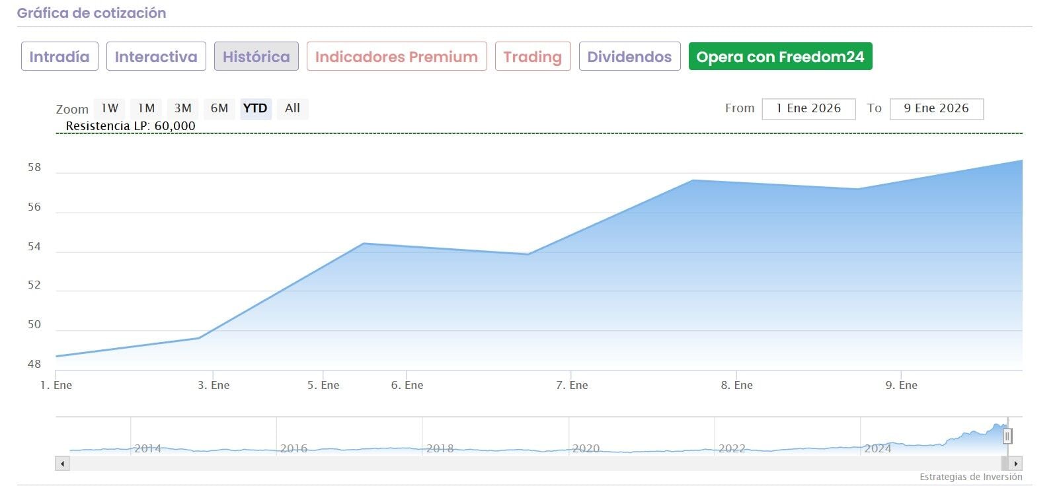Set chart zoom to 1W
Viewport: 1057px width, 488px height.
(x=110, y=108)
